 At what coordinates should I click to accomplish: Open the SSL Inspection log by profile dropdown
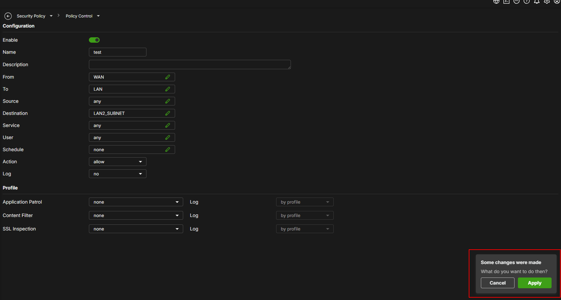[305, 229]
